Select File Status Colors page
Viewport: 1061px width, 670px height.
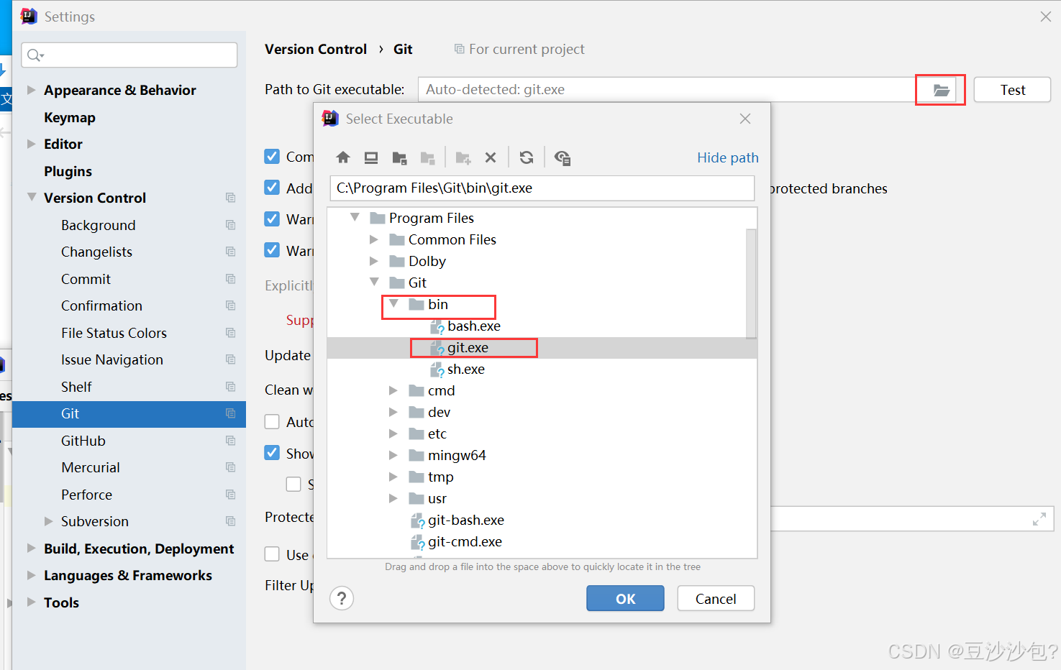114,333
